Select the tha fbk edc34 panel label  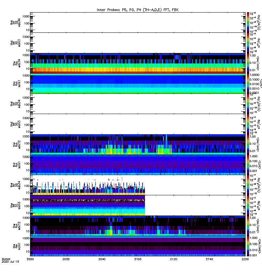point(17,63)
